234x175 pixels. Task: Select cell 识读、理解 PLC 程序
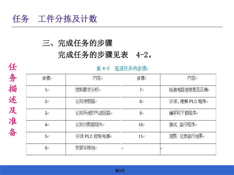(188, 103)
